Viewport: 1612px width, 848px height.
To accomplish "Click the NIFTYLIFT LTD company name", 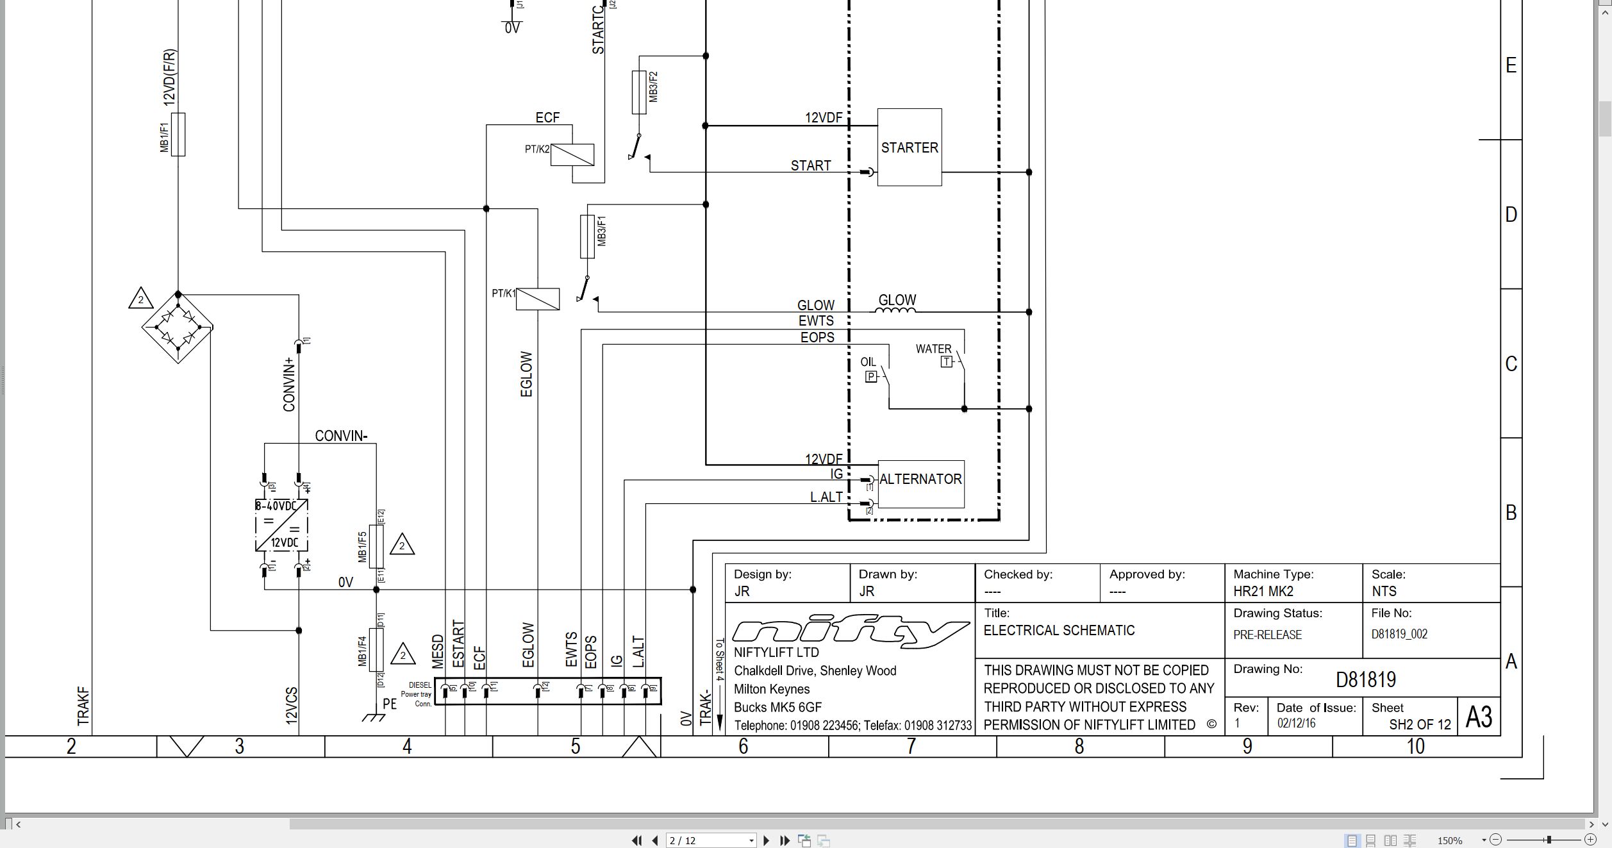I will (776, 652).
